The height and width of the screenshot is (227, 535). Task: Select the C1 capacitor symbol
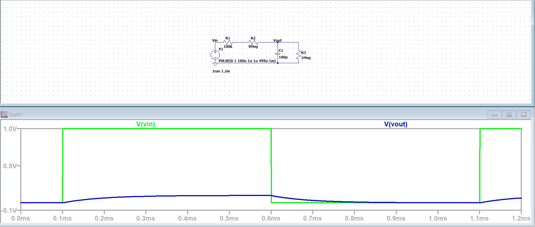(278, 53)
